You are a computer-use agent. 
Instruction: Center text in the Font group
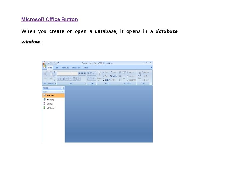[x=82, y=73]
